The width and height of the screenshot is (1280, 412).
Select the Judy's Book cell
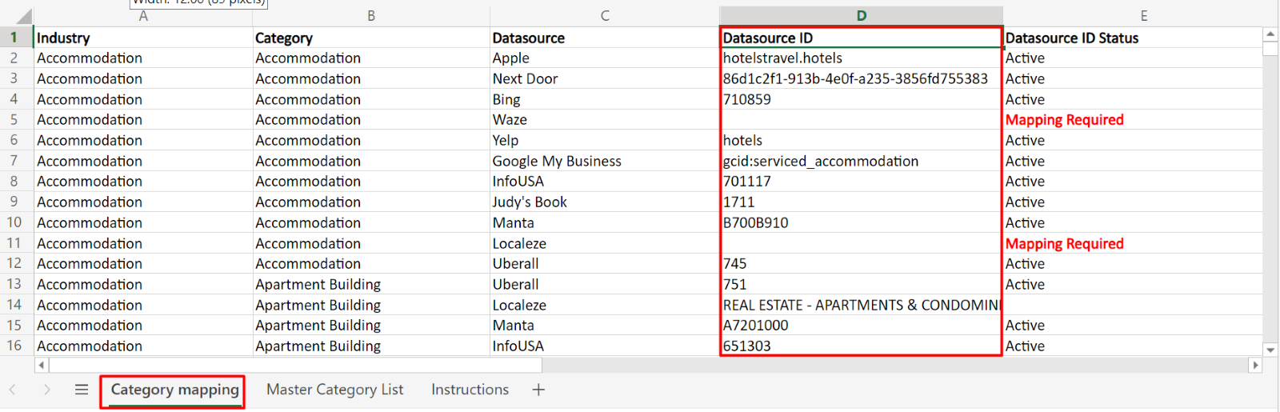605,202
